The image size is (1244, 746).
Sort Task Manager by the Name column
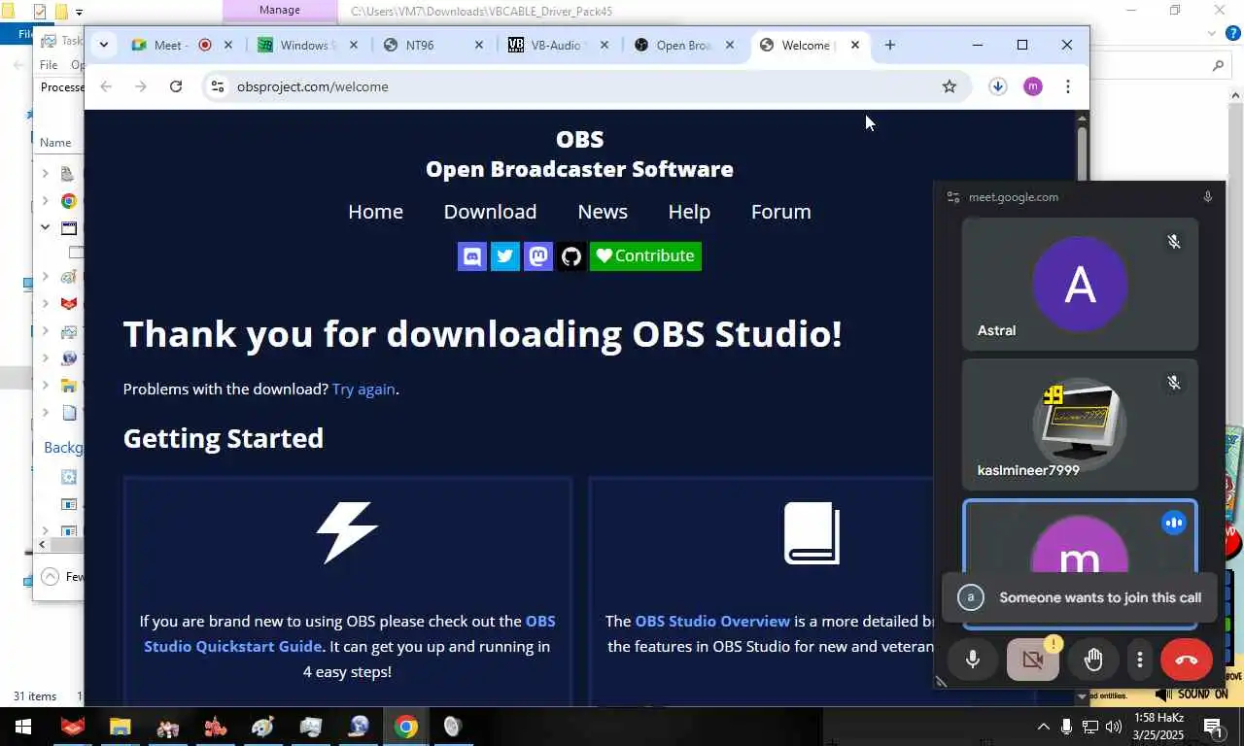[55, 142]
